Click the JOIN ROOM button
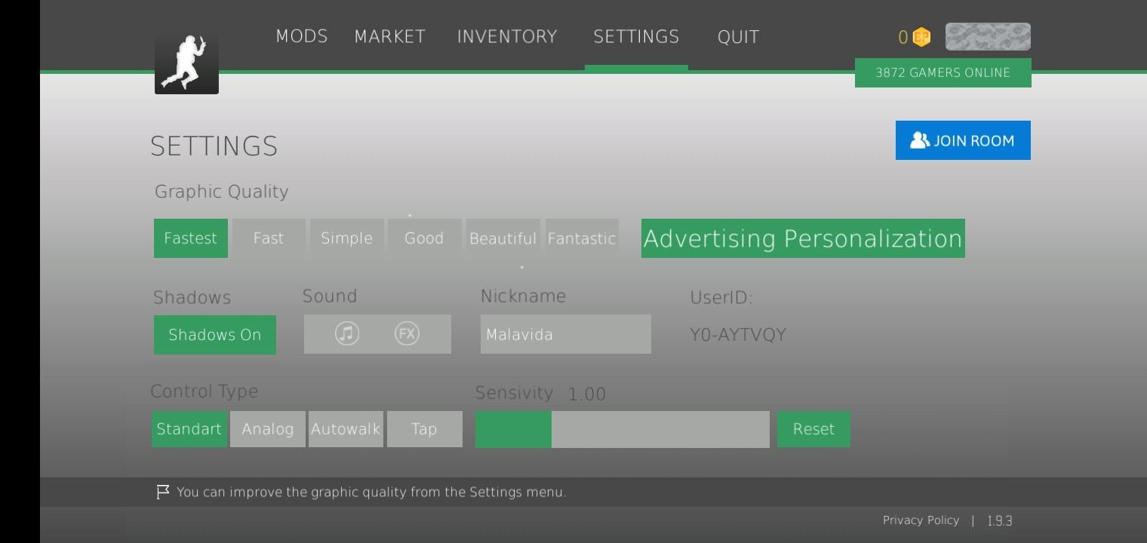Screen dimensions: 1147x543 [963, 140]
